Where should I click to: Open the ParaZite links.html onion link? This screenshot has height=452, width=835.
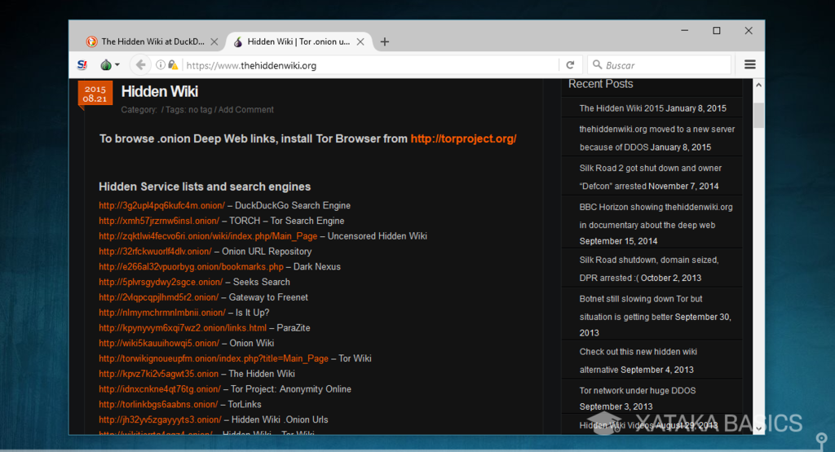(183, 328)
